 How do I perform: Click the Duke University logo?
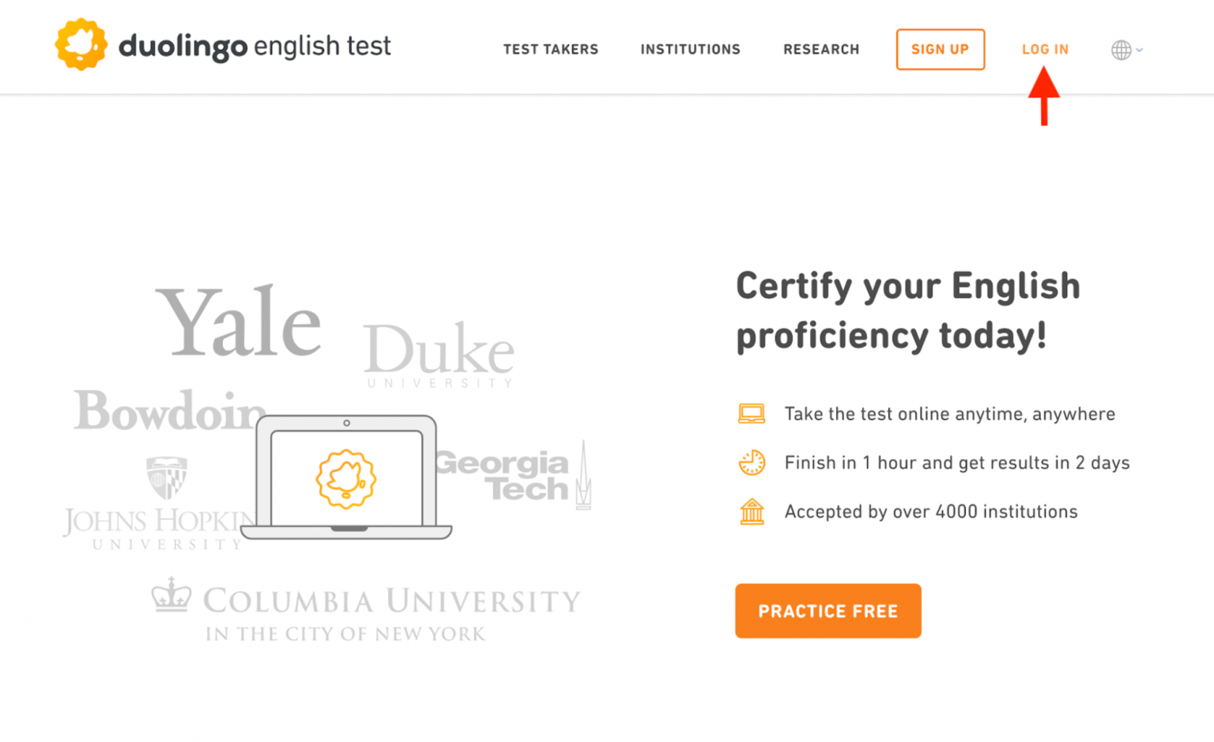(439, 354)
